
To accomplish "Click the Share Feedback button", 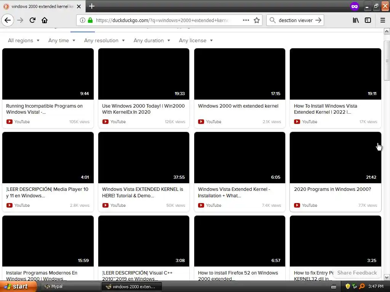I will [x=357, y=273].
